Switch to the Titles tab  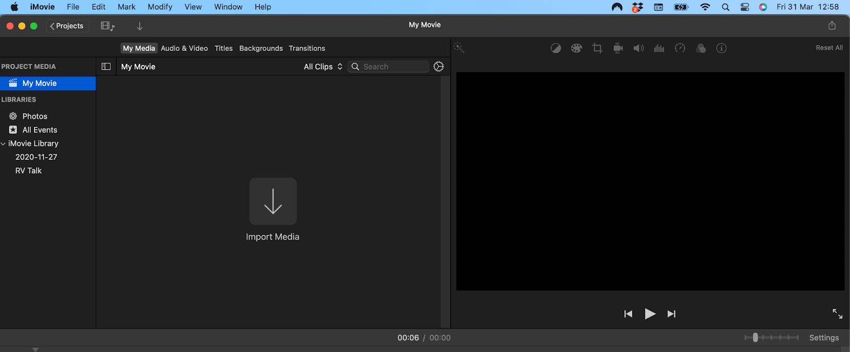coord(224,48)
